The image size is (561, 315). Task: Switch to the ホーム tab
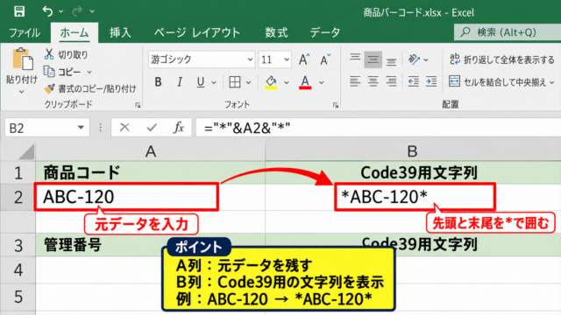74,33
